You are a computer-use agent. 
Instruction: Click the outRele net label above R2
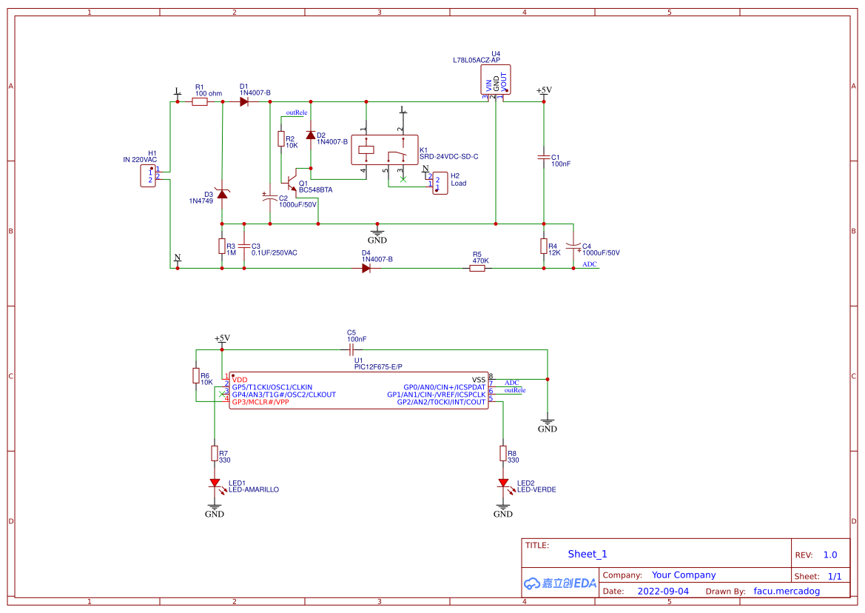point(297,113)
